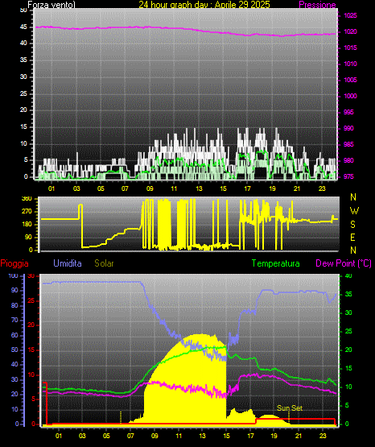This screenshot has height=447, width=375.
Task: Click the Forza vento axis title
Action: pos(52,5)
